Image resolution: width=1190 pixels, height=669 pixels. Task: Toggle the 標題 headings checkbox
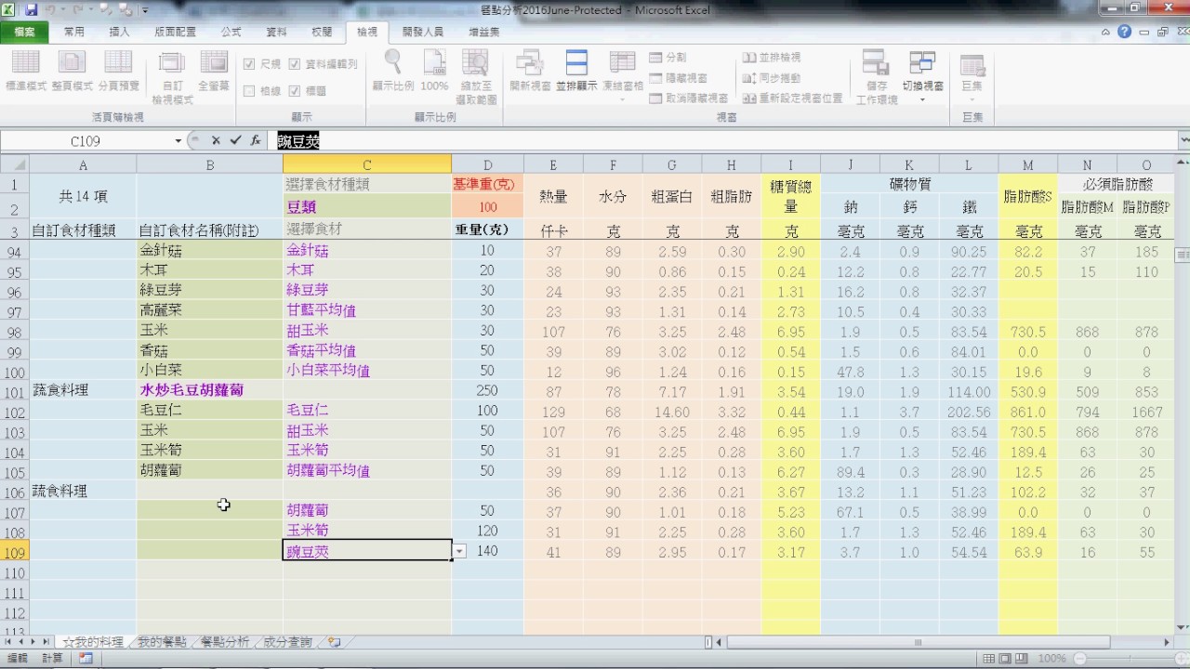(295, 91)
